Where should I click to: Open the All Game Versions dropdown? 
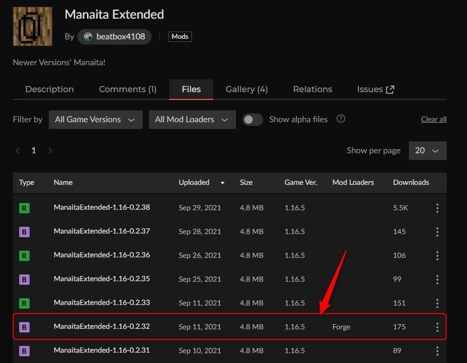(95, 120)
